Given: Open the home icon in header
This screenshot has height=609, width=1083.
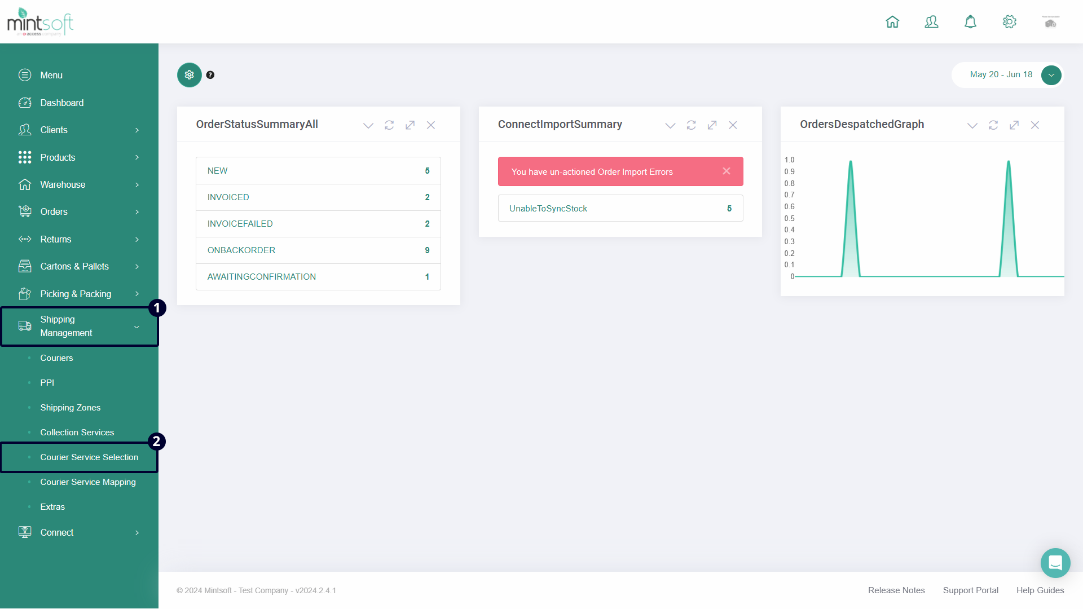Looking at the screenshot, I should click(x=892, y=22).
